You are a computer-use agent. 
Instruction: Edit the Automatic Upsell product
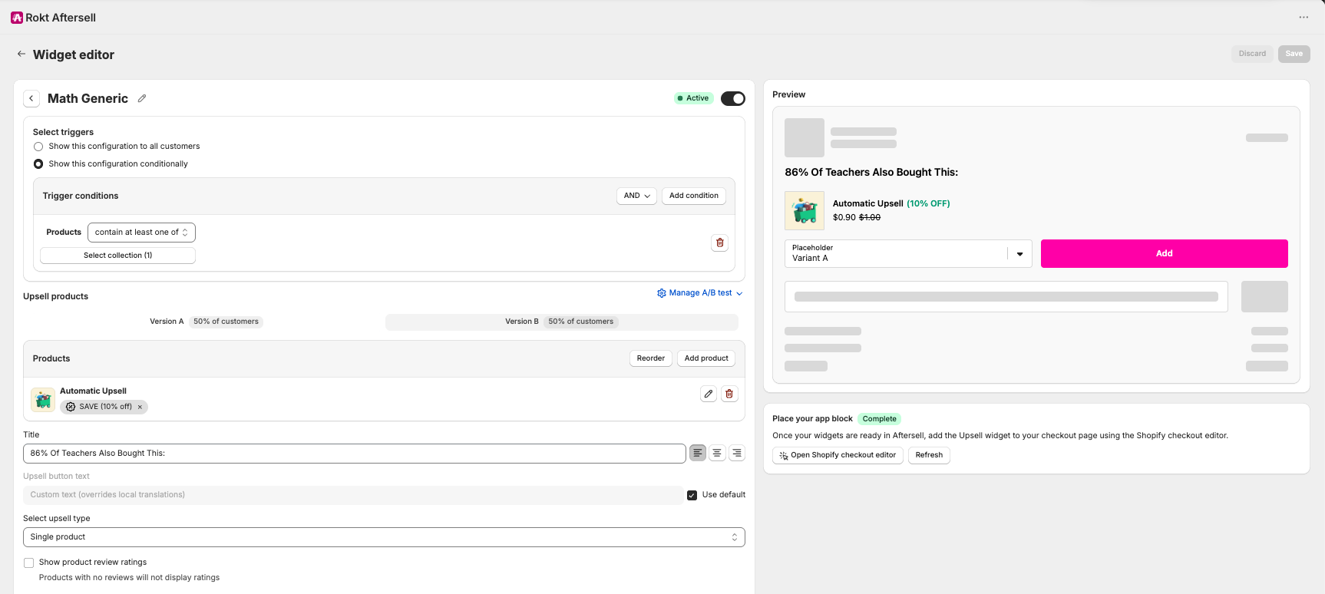[x=709, y=394]
